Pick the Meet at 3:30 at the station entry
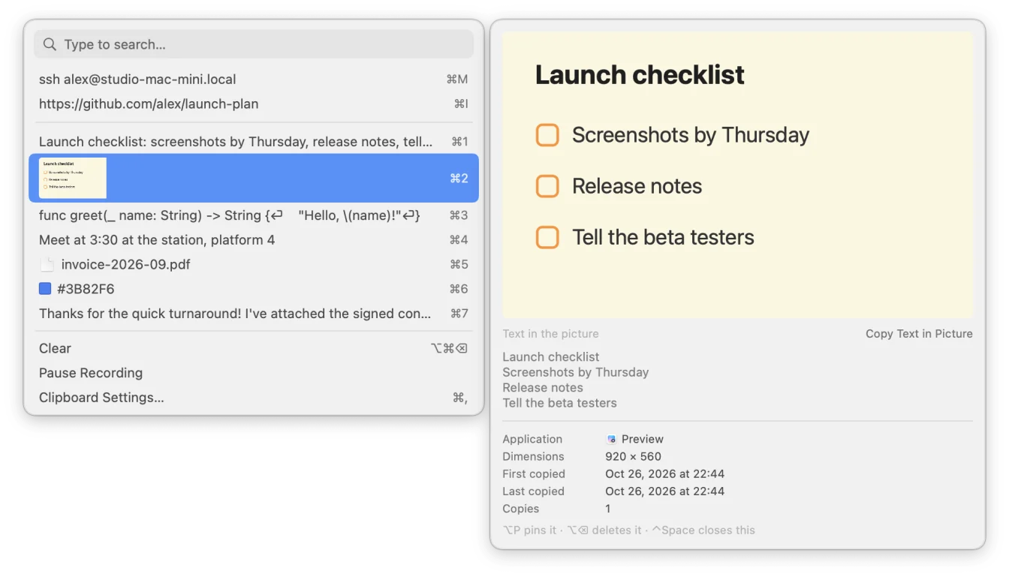1009x577 pixels. tap(254, 240)
